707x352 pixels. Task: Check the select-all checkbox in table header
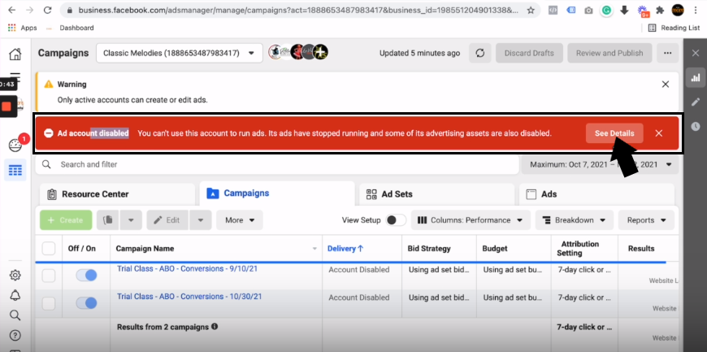(49, 249)
